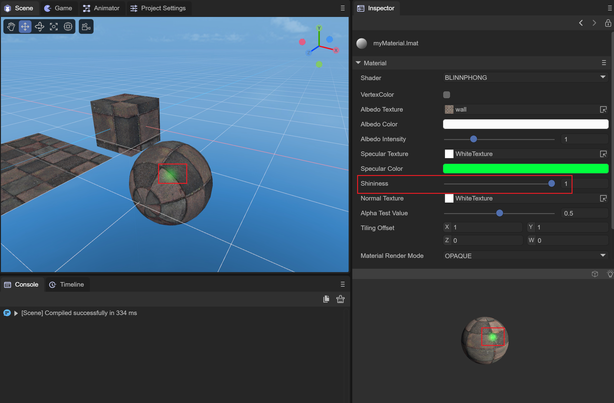This screenshot has height=403, width=614.
Task: Select the rotate tool in scene toolbar
Action: point(39,27)
